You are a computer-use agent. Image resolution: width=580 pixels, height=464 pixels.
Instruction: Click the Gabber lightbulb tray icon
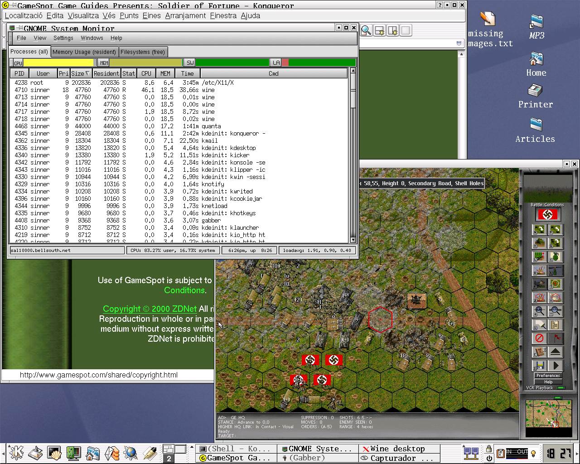coord(534,453)
